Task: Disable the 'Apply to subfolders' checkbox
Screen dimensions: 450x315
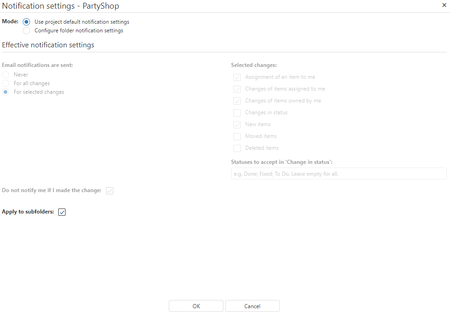Action: click(62, 212)
